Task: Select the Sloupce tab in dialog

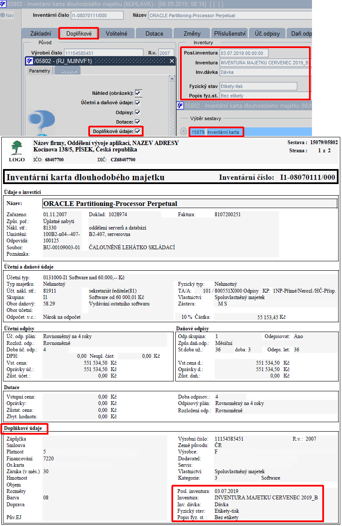Action: 68,71
